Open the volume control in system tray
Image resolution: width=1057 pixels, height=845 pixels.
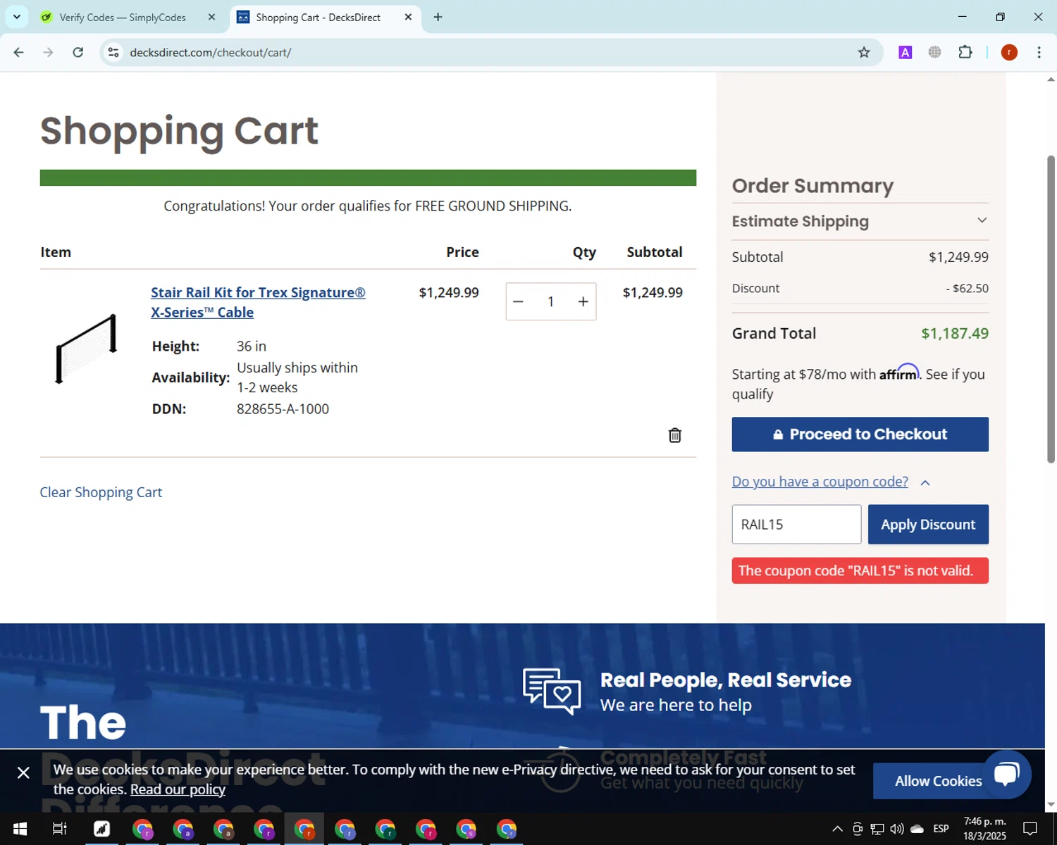tap(896, 829)
